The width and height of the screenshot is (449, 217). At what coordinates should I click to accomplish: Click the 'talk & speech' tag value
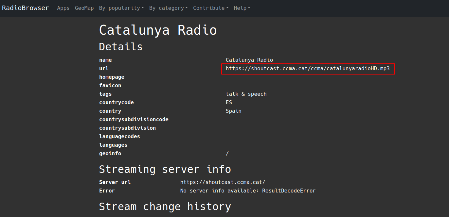[x=246, y=94]
